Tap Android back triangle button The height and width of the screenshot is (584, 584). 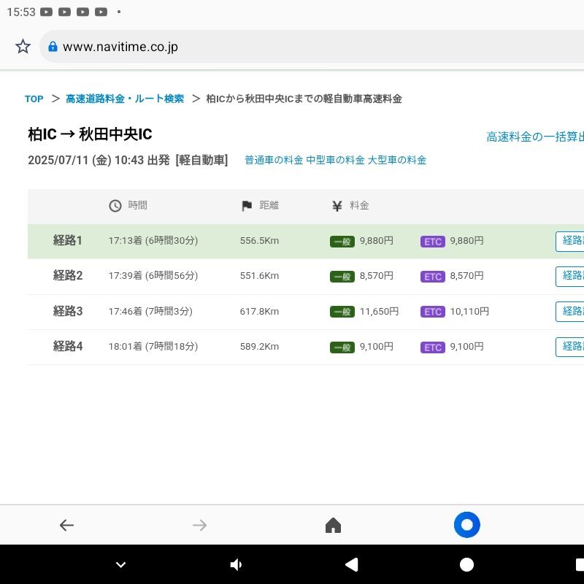coord(352,564)
